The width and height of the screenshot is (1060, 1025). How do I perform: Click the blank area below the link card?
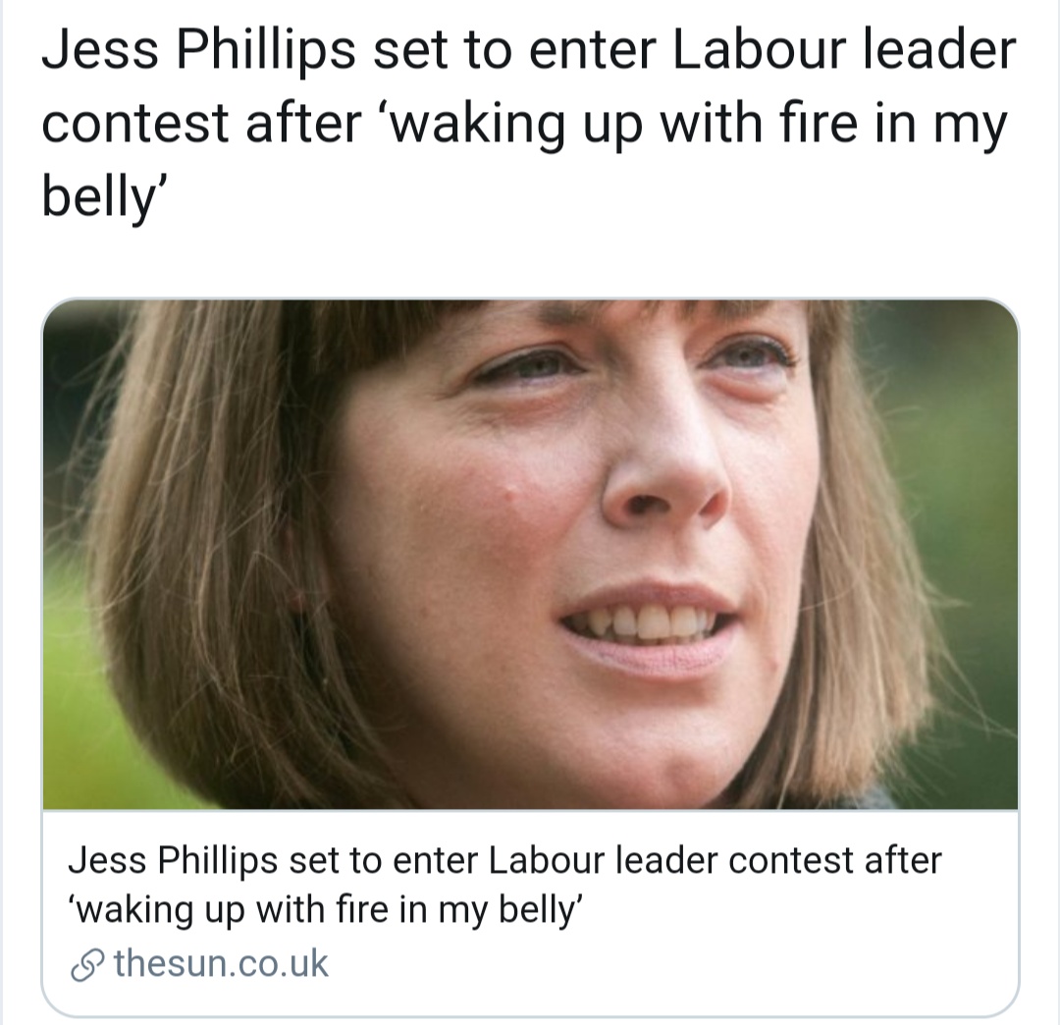(530, 1020)
